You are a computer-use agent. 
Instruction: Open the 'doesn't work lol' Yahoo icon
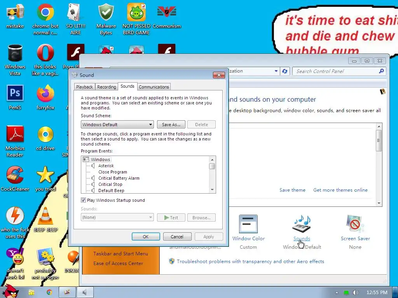point(15,263)
